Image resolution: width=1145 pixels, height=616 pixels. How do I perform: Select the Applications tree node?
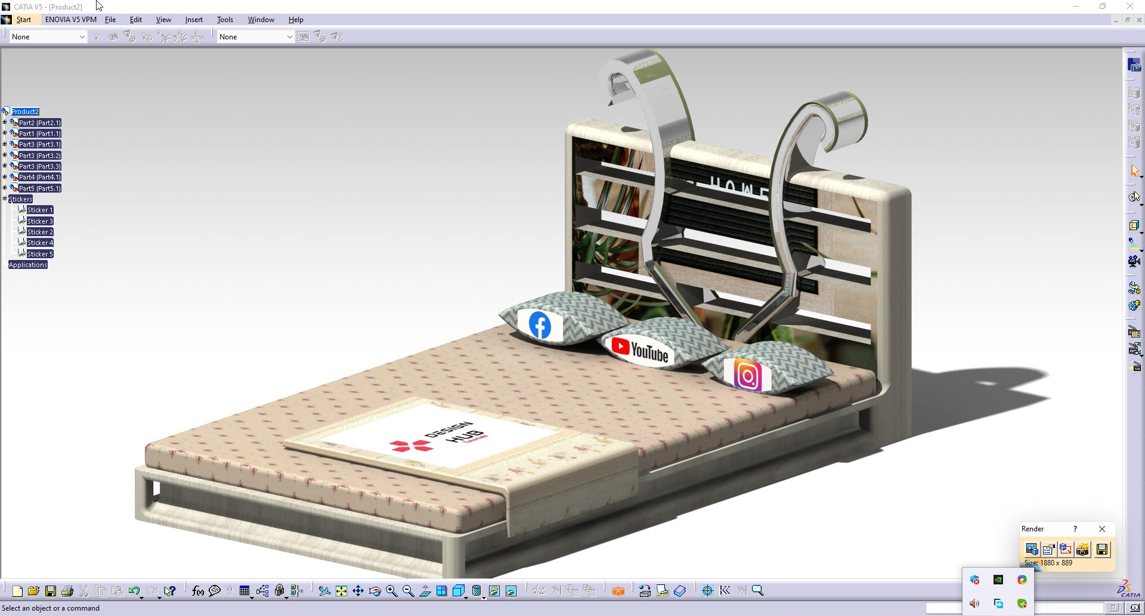(27, 265)
